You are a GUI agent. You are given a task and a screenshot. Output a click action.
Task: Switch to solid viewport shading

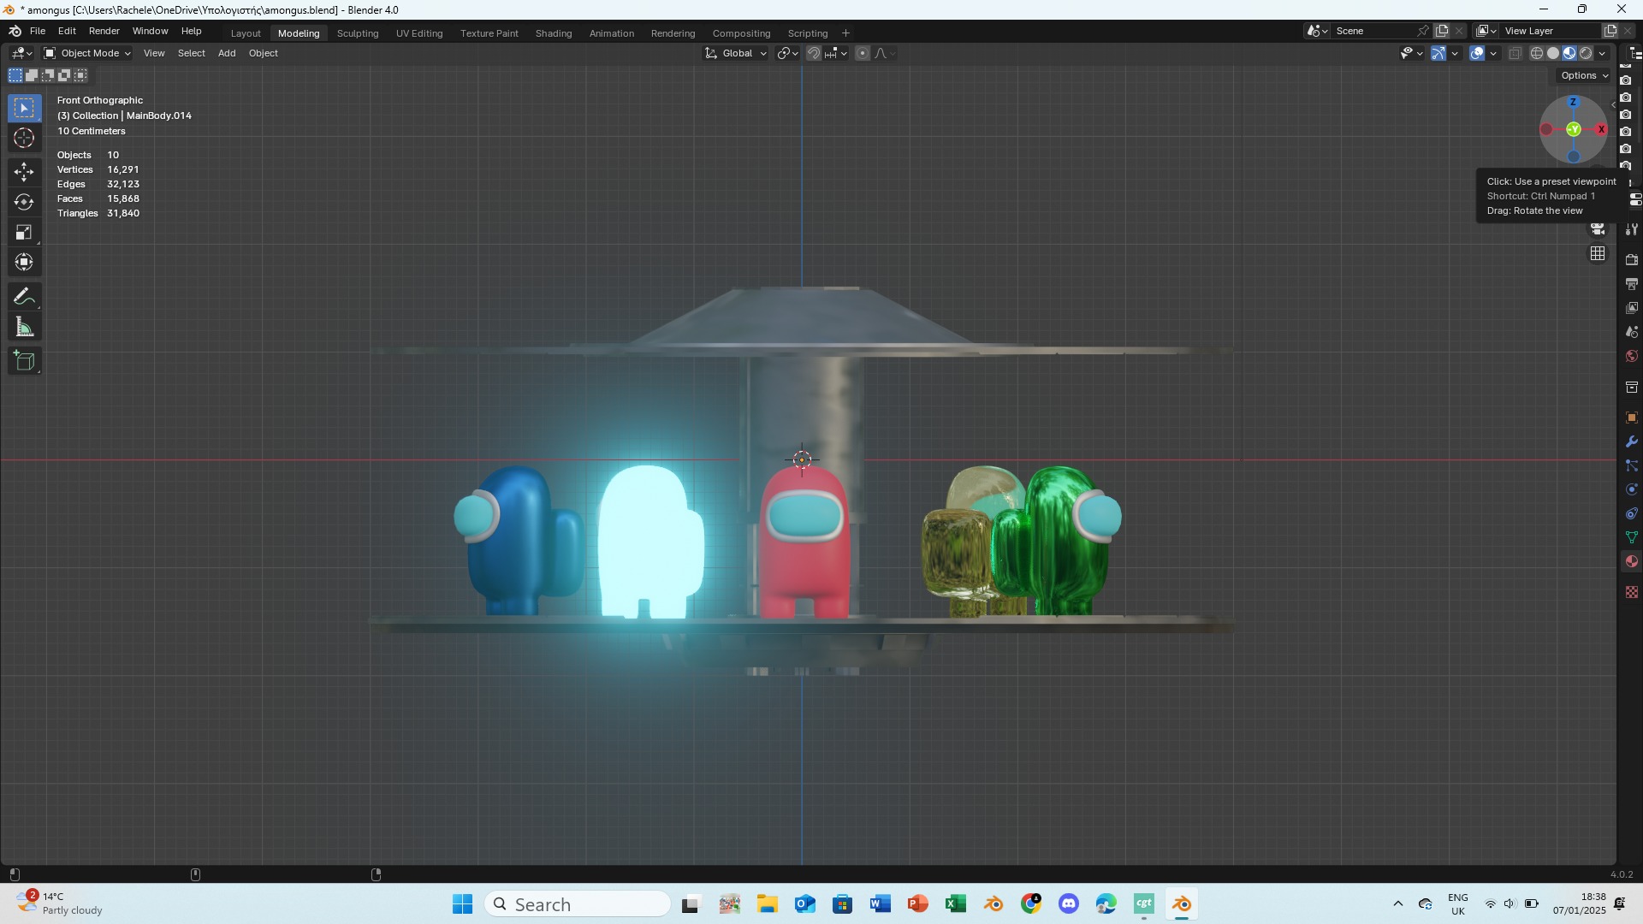pos(1553,53)
